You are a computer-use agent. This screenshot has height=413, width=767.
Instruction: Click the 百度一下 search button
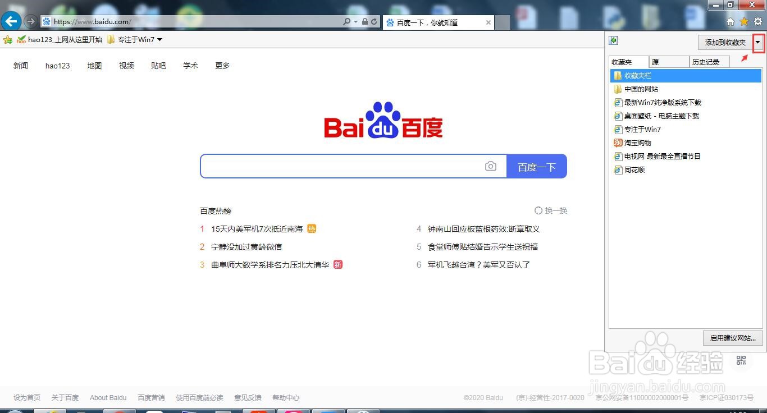537,166
